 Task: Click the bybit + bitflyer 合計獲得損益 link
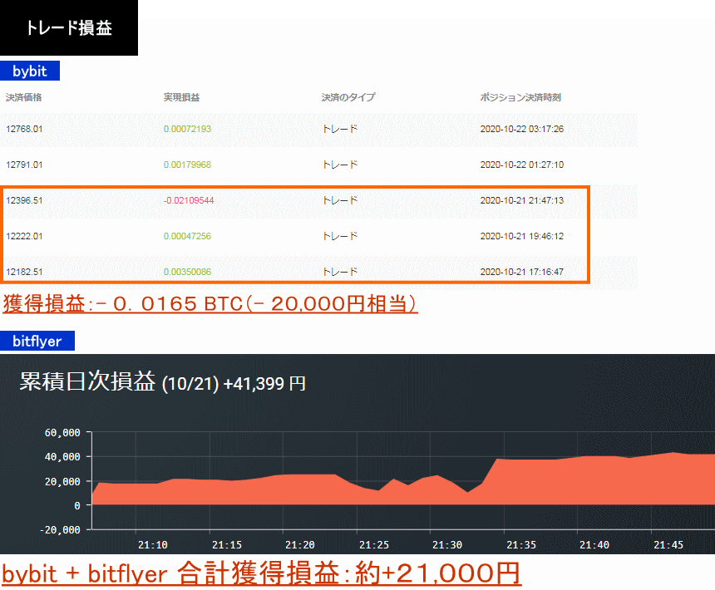261,573
